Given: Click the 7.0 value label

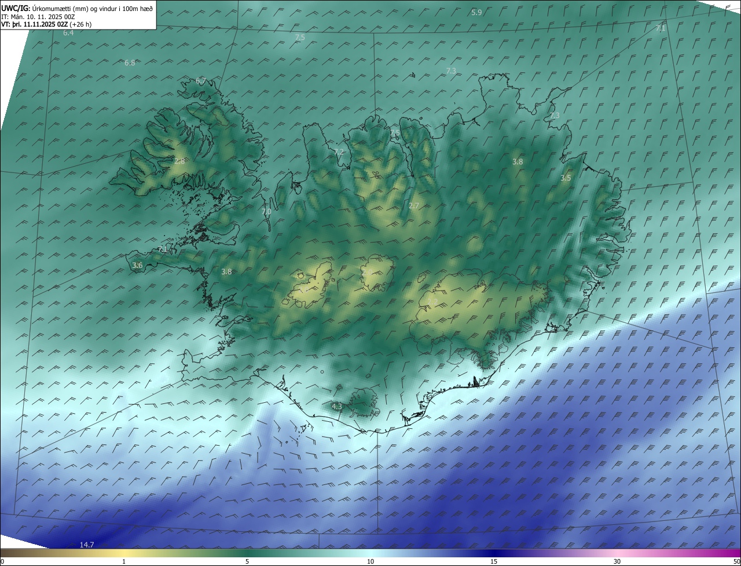Looking at the screenshot, I should (266, 212).
